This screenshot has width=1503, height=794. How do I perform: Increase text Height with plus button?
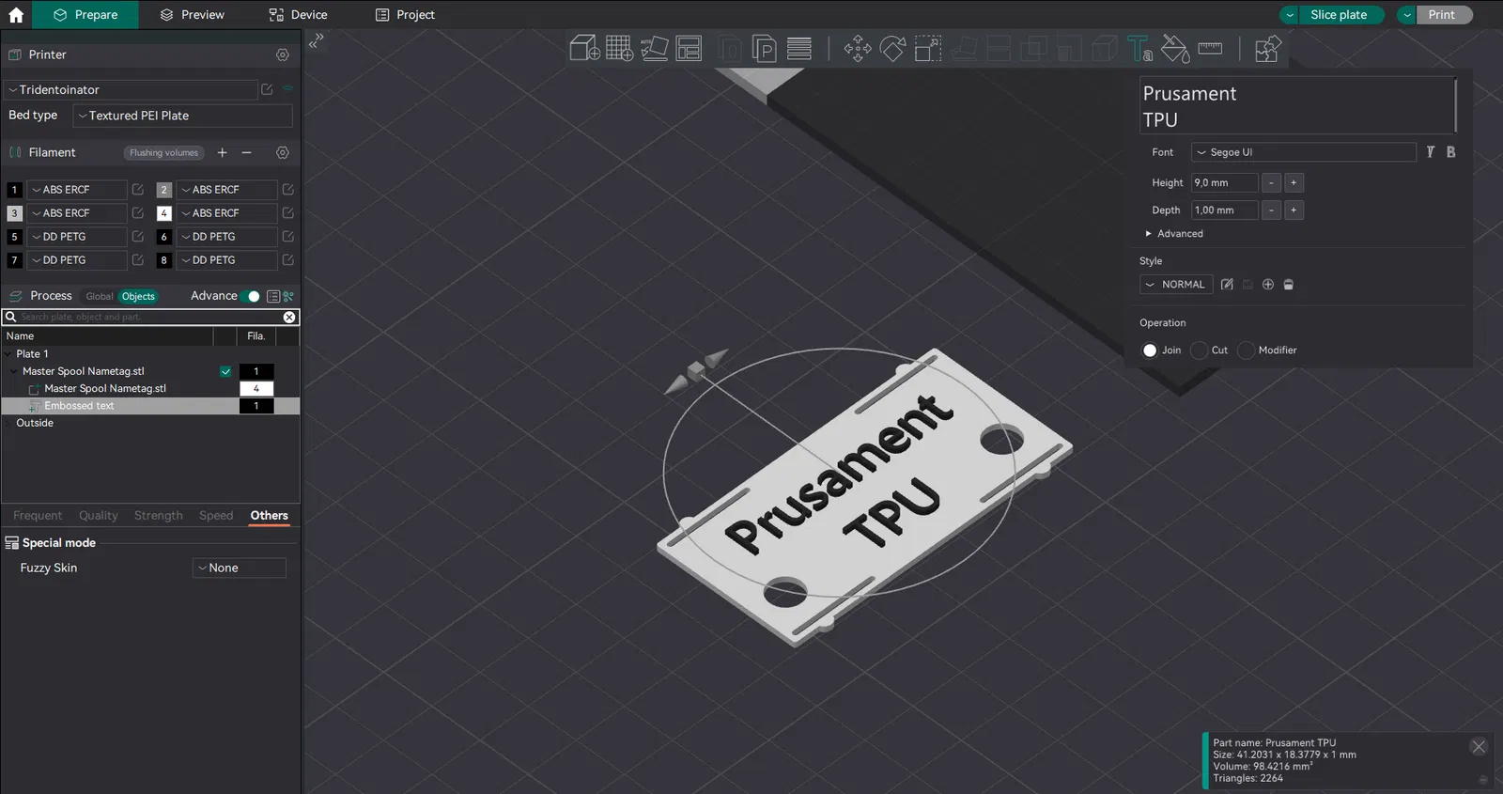(1294, 183)
